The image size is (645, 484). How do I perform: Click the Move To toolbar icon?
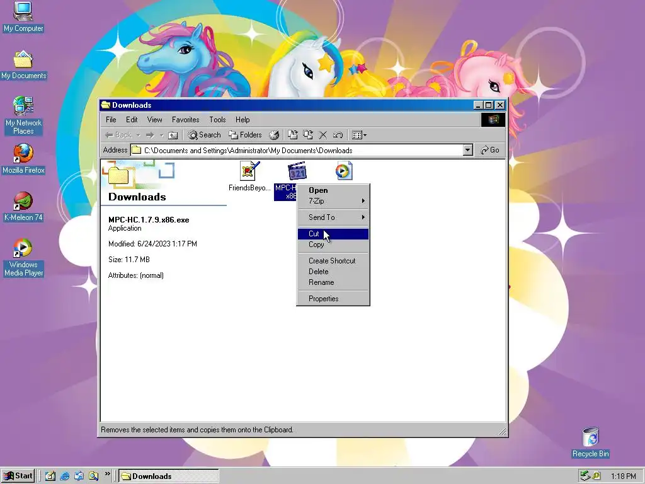[292, 135]
